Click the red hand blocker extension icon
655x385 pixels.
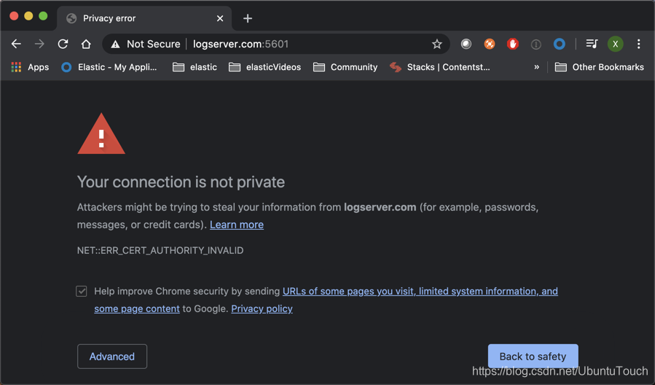click(x=513, y=44)
